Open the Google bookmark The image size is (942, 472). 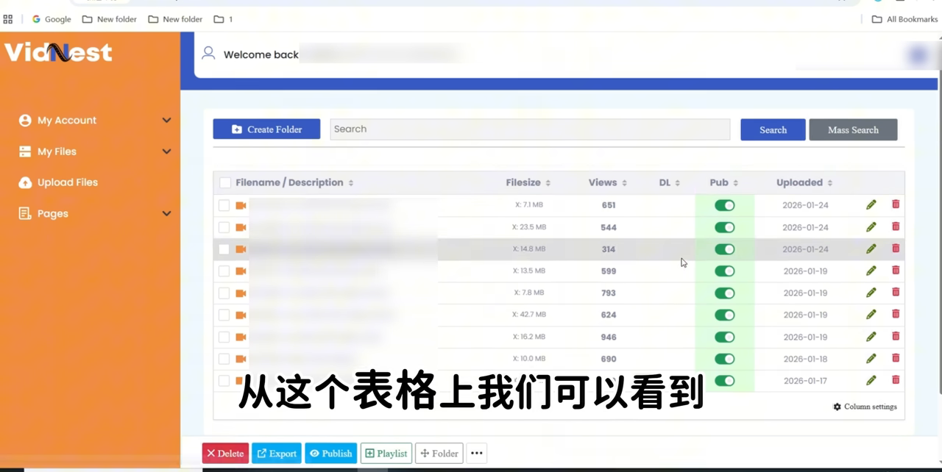(x=52, y=19)
